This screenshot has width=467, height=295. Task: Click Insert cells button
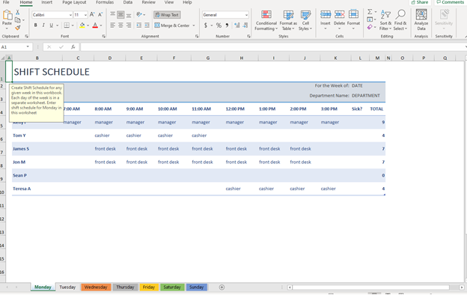pyautogui.click(x=326, y=19)
